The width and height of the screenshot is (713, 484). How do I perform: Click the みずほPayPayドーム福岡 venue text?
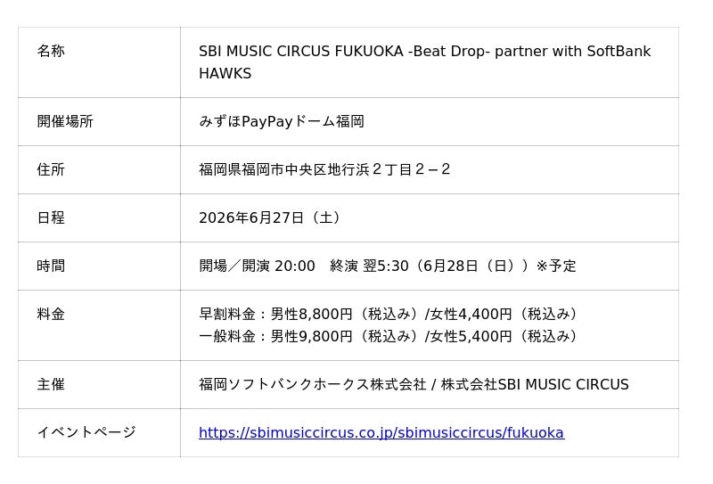[x=281, y=122]
